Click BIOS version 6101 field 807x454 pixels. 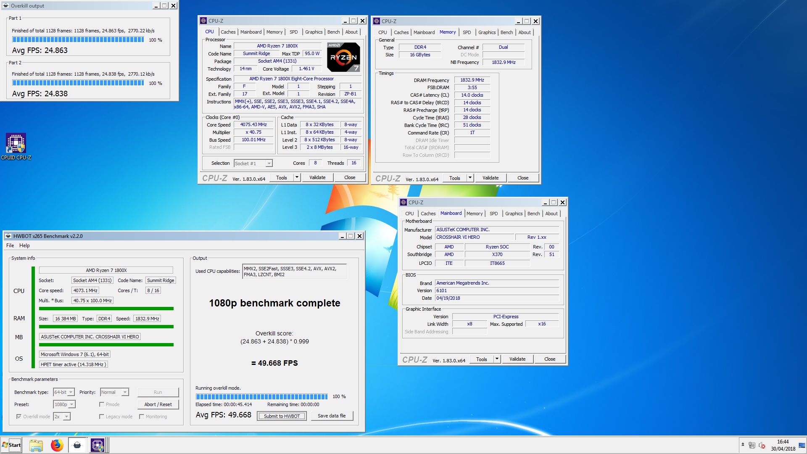pyautogui.click(x=497, y=290)
